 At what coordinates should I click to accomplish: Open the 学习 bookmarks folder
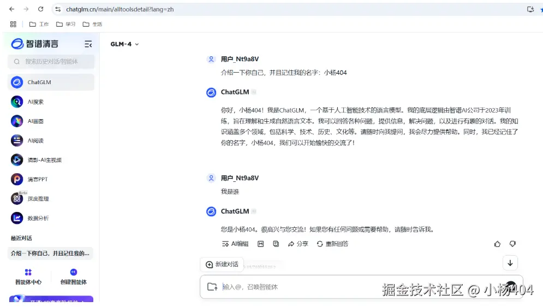point(65,24)
